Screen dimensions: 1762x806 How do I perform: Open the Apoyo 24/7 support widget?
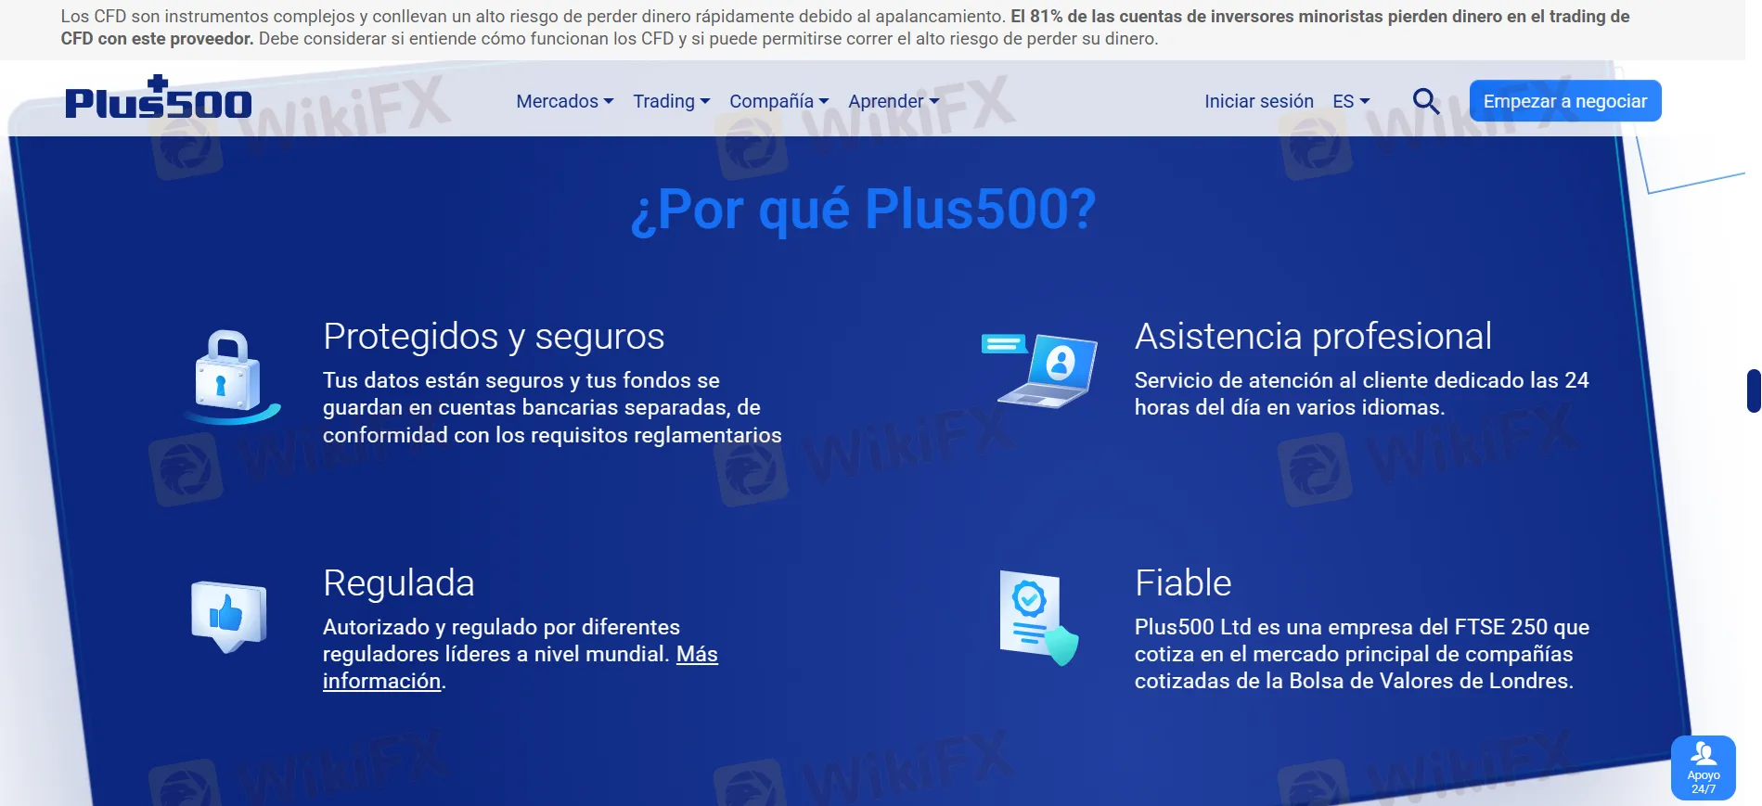tap(1704, 767)
